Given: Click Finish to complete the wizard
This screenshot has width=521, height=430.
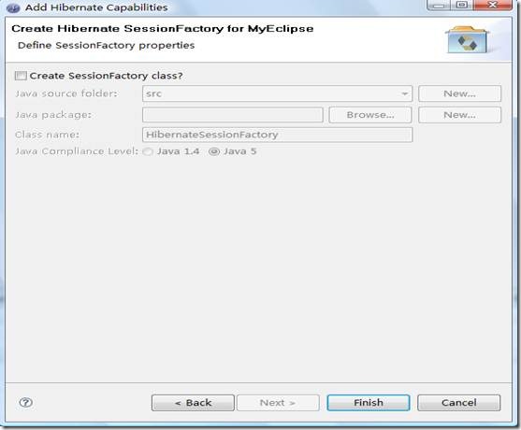Looking at the screenshot, I should tap(369, 403).
